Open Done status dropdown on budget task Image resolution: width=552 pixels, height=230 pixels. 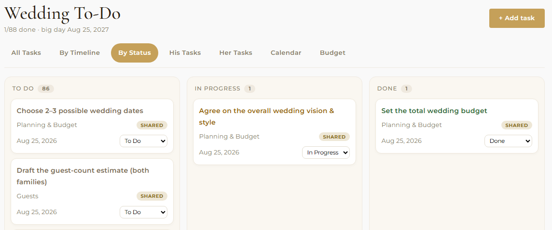(x=509, y=141)
